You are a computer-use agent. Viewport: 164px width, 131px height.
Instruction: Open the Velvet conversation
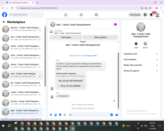[22, 66]
